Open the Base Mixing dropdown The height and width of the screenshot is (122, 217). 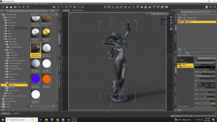[205, 76]
